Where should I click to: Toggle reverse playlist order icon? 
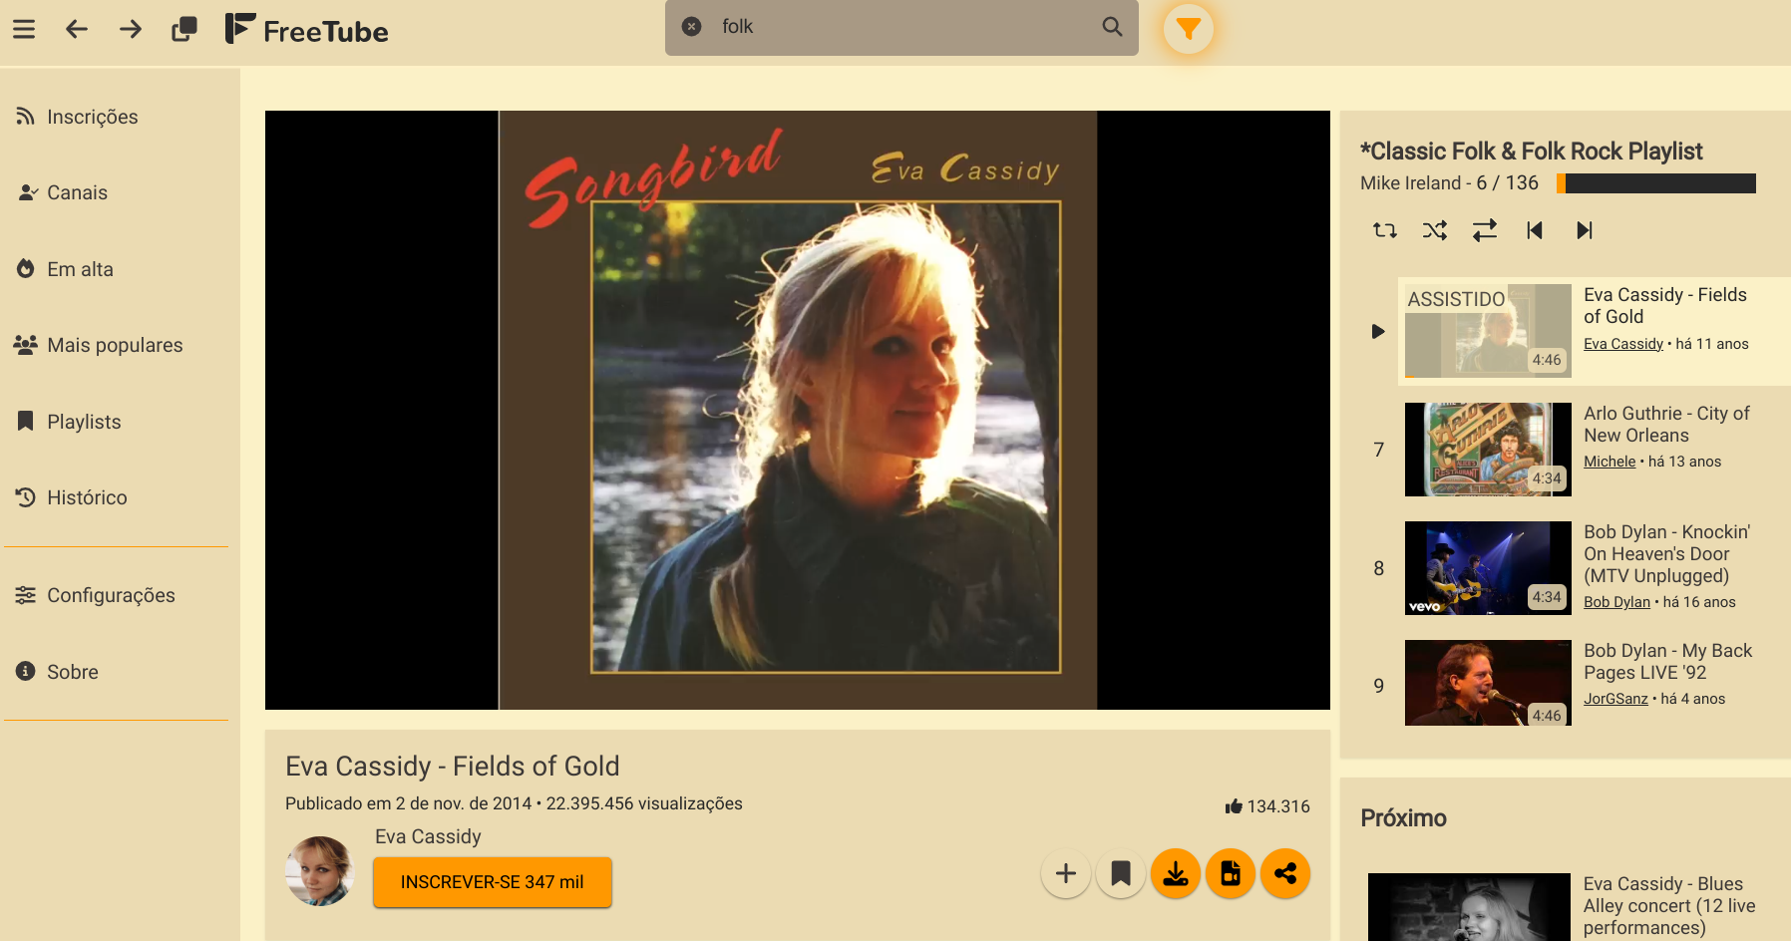pos(1484,230)
